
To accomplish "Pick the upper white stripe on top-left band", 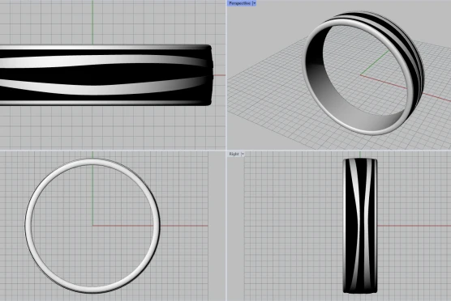I will click(104, 61).
